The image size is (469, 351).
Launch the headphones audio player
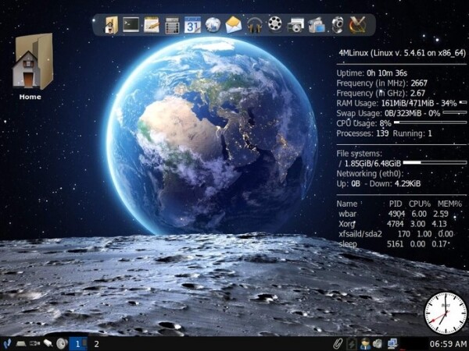[254, 25]
